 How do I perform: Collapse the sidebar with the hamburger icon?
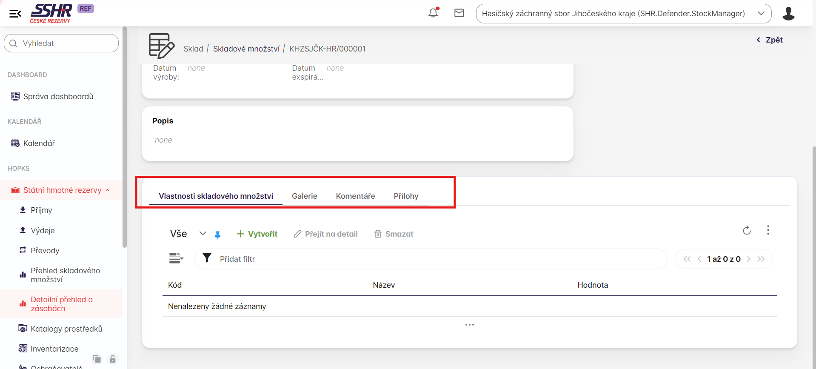(x=15, y=14)
